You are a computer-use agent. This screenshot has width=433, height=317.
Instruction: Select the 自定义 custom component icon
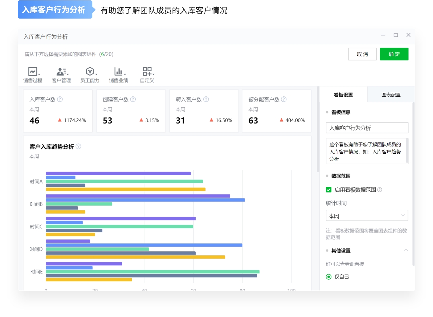click(x=146, y=71)
